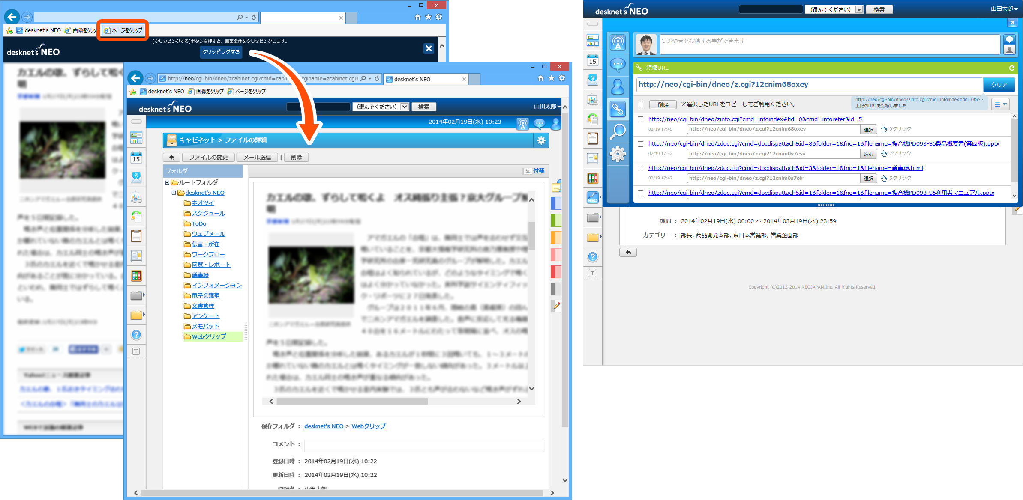Screen dimensions: 1023x500
Task: Click the broadcast antenna icon in blue panel
Action: coord(618,42)
